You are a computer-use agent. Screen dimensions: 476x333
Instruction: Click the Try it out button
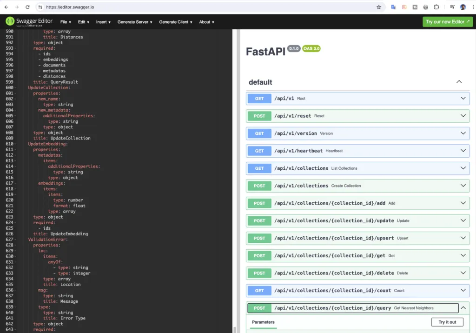point(447,322)
